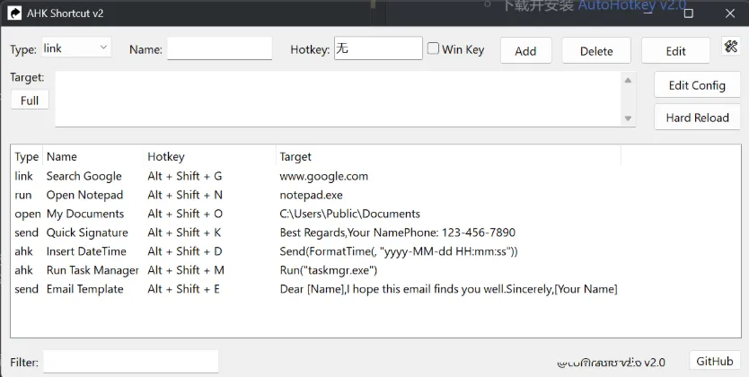
Task: Open Edit Config
Action: (x=696, y=85)
